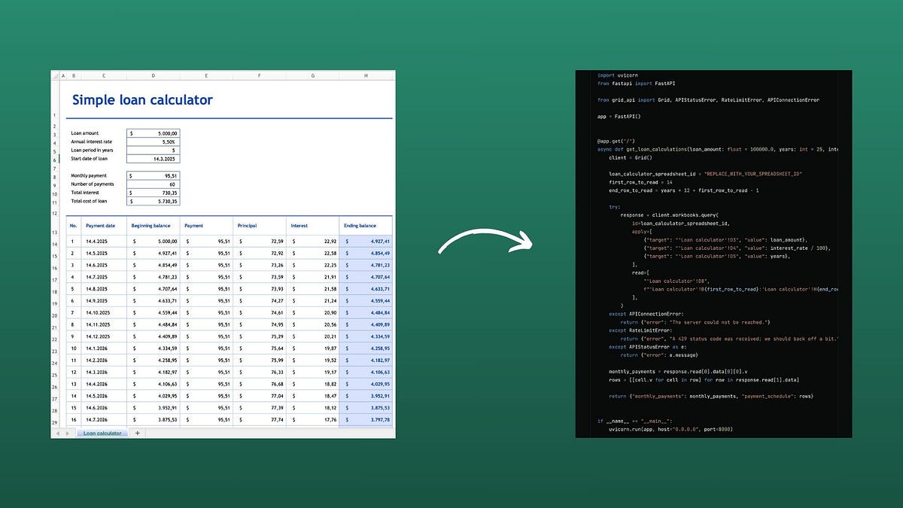903x508 pixels.
Task: Select the dollar sign cell beside Monthly payment
Action: [131, 175]
